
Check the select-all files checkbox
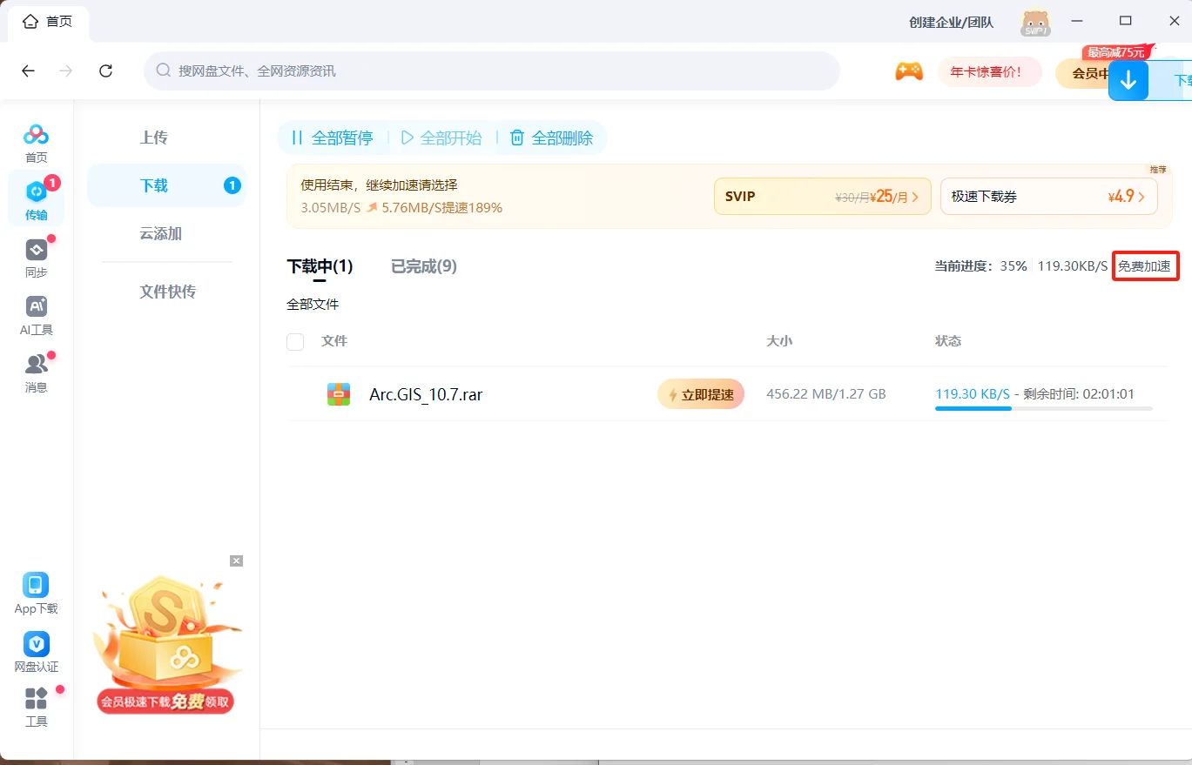click(x=295, y=342)
